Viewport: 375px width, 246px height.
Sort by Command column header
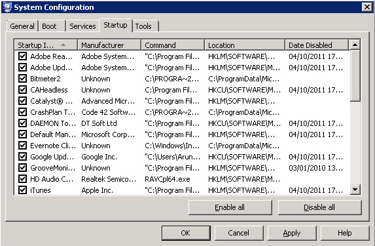tap(173, 45)
